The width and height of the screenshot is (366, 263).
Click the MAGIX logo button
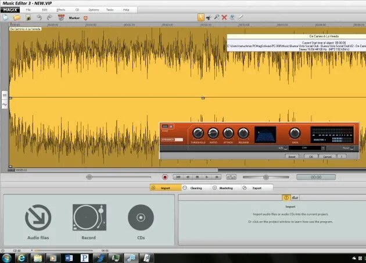[x=10, y=10]
